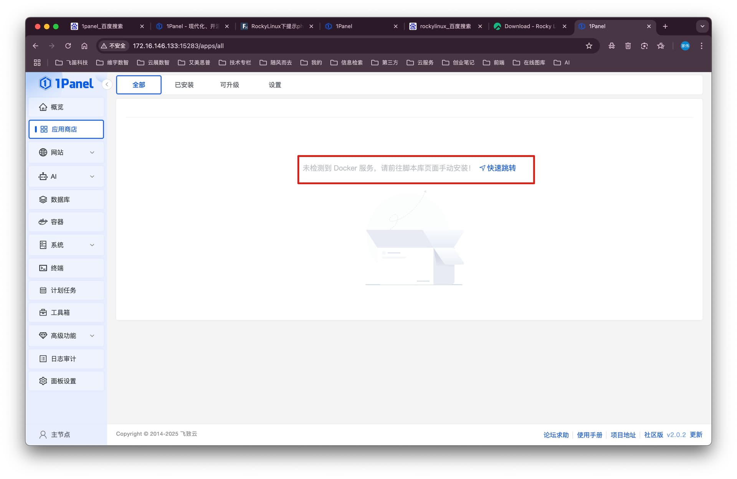The width and height of the screenshot is (737, 479).
Task: Expand the 系统 menu chevron
Action: pos(92,245)
